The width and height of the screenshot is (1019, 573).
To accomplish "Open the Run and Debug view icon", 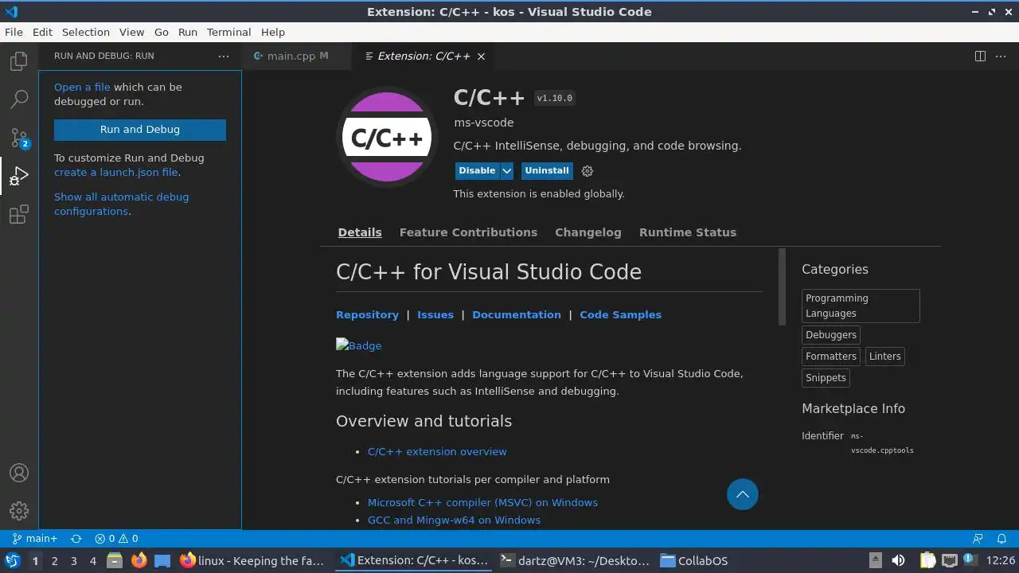I will point(19,176).
